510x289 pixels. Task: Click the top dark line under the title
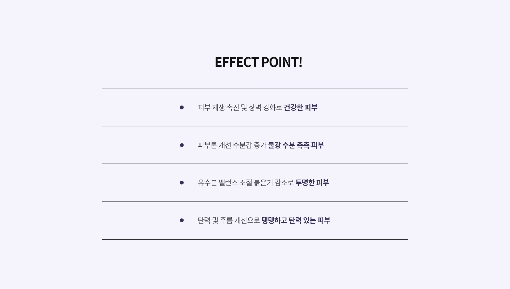point(255,88)
